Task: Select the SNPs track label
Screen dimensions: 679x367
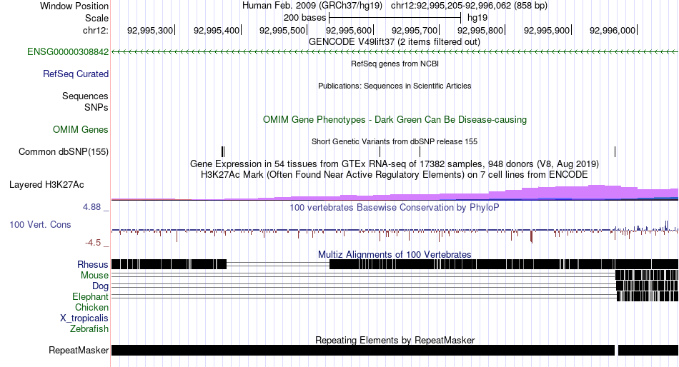Action: click(96, 107)
